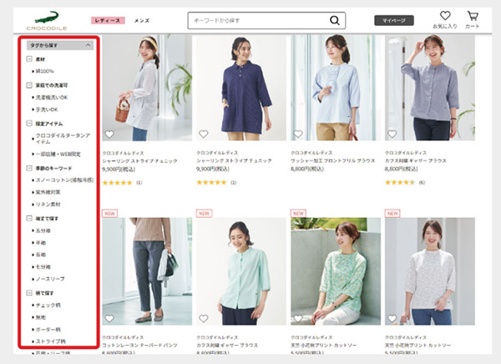The width and height of the screenshot is (501, 364).
Task: Click the Crocodile logo
Action: click(x=47, y=21)
